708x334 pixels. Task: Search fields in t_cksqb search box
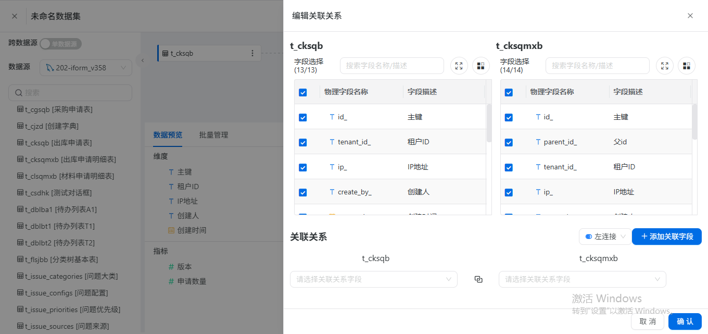(x=392, y=66)
